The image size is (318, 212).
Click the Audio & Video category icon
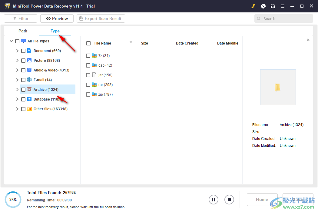[29, 70]
